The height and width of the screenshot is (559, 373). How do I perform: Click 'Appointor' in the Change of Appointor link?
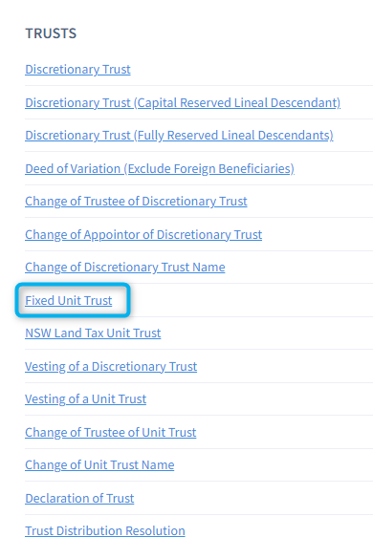click(x=111, y=234)
